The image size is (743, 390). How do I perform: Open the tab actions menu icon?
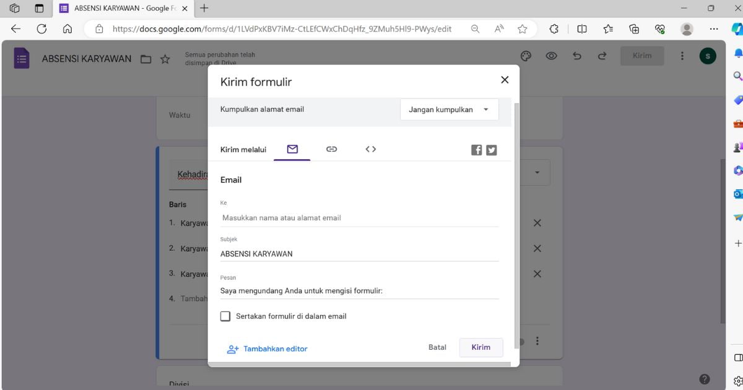point(39,8)
